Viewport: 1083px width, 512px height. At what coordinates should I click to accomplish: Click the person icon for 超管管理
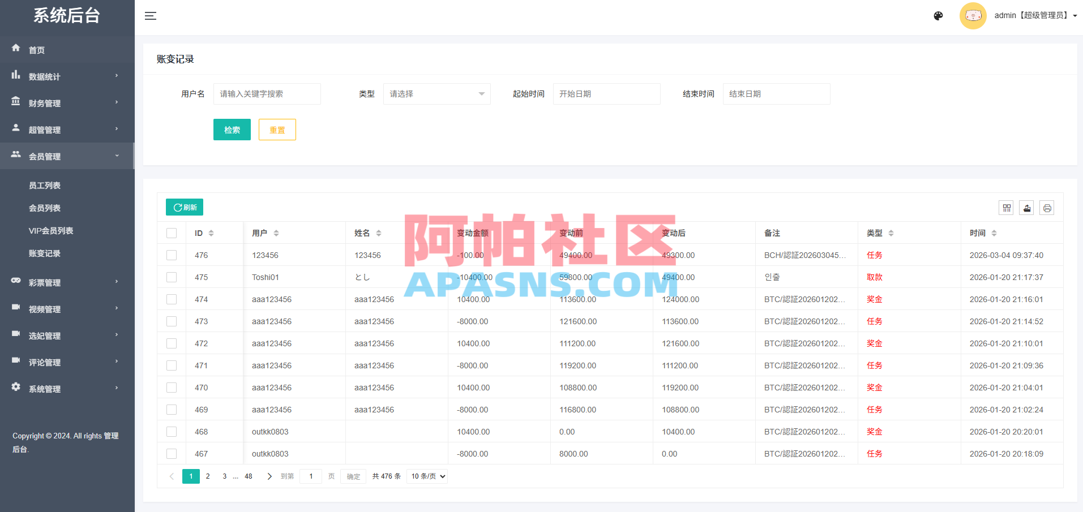16,128
